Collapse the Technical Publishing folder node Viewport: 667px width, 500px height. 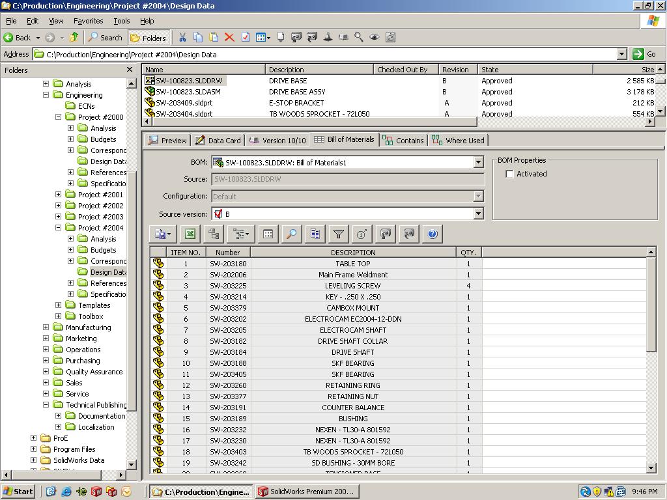tap(46, 405)
